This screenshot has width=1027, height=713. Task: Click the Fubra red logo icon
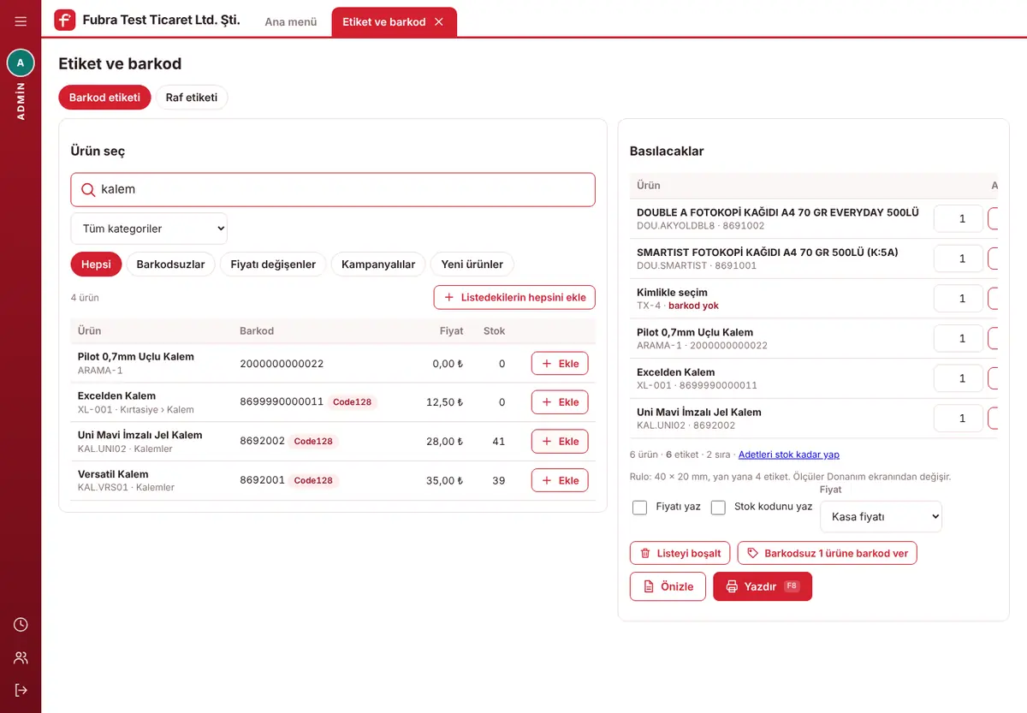coord(64,20)
